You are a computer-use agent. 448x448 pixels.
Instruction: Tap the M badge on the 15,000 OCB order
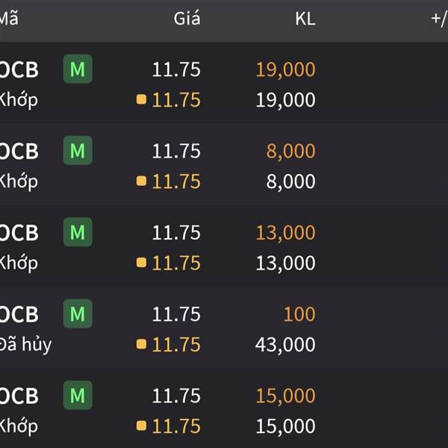click(78, 395)
